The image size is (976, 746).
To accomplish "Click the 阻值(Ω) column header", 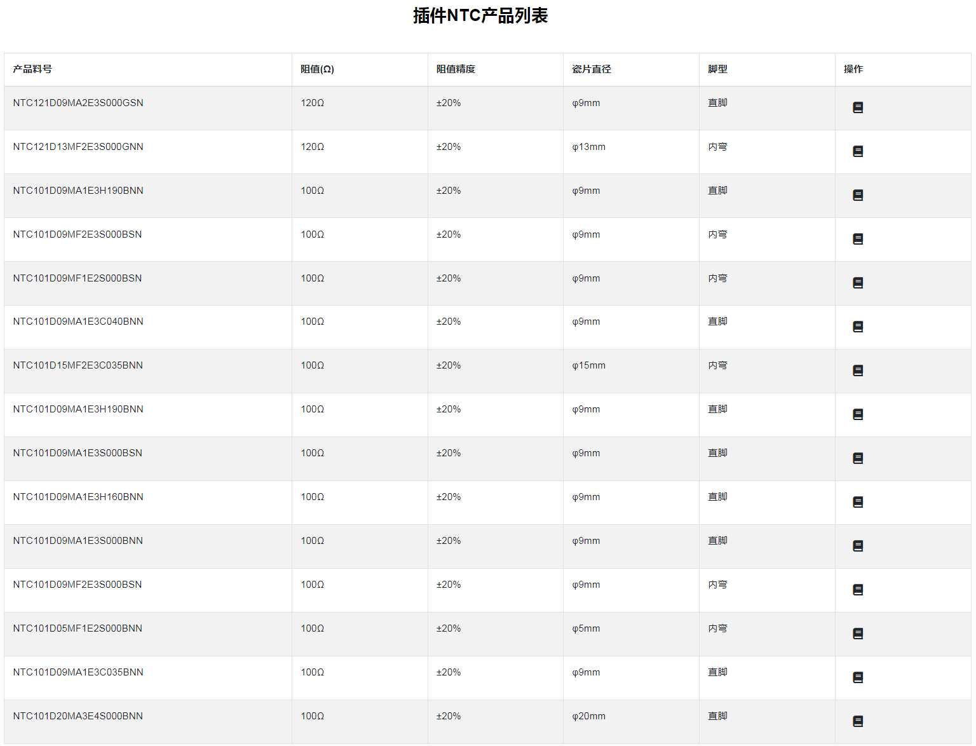I will coord(317,69).
